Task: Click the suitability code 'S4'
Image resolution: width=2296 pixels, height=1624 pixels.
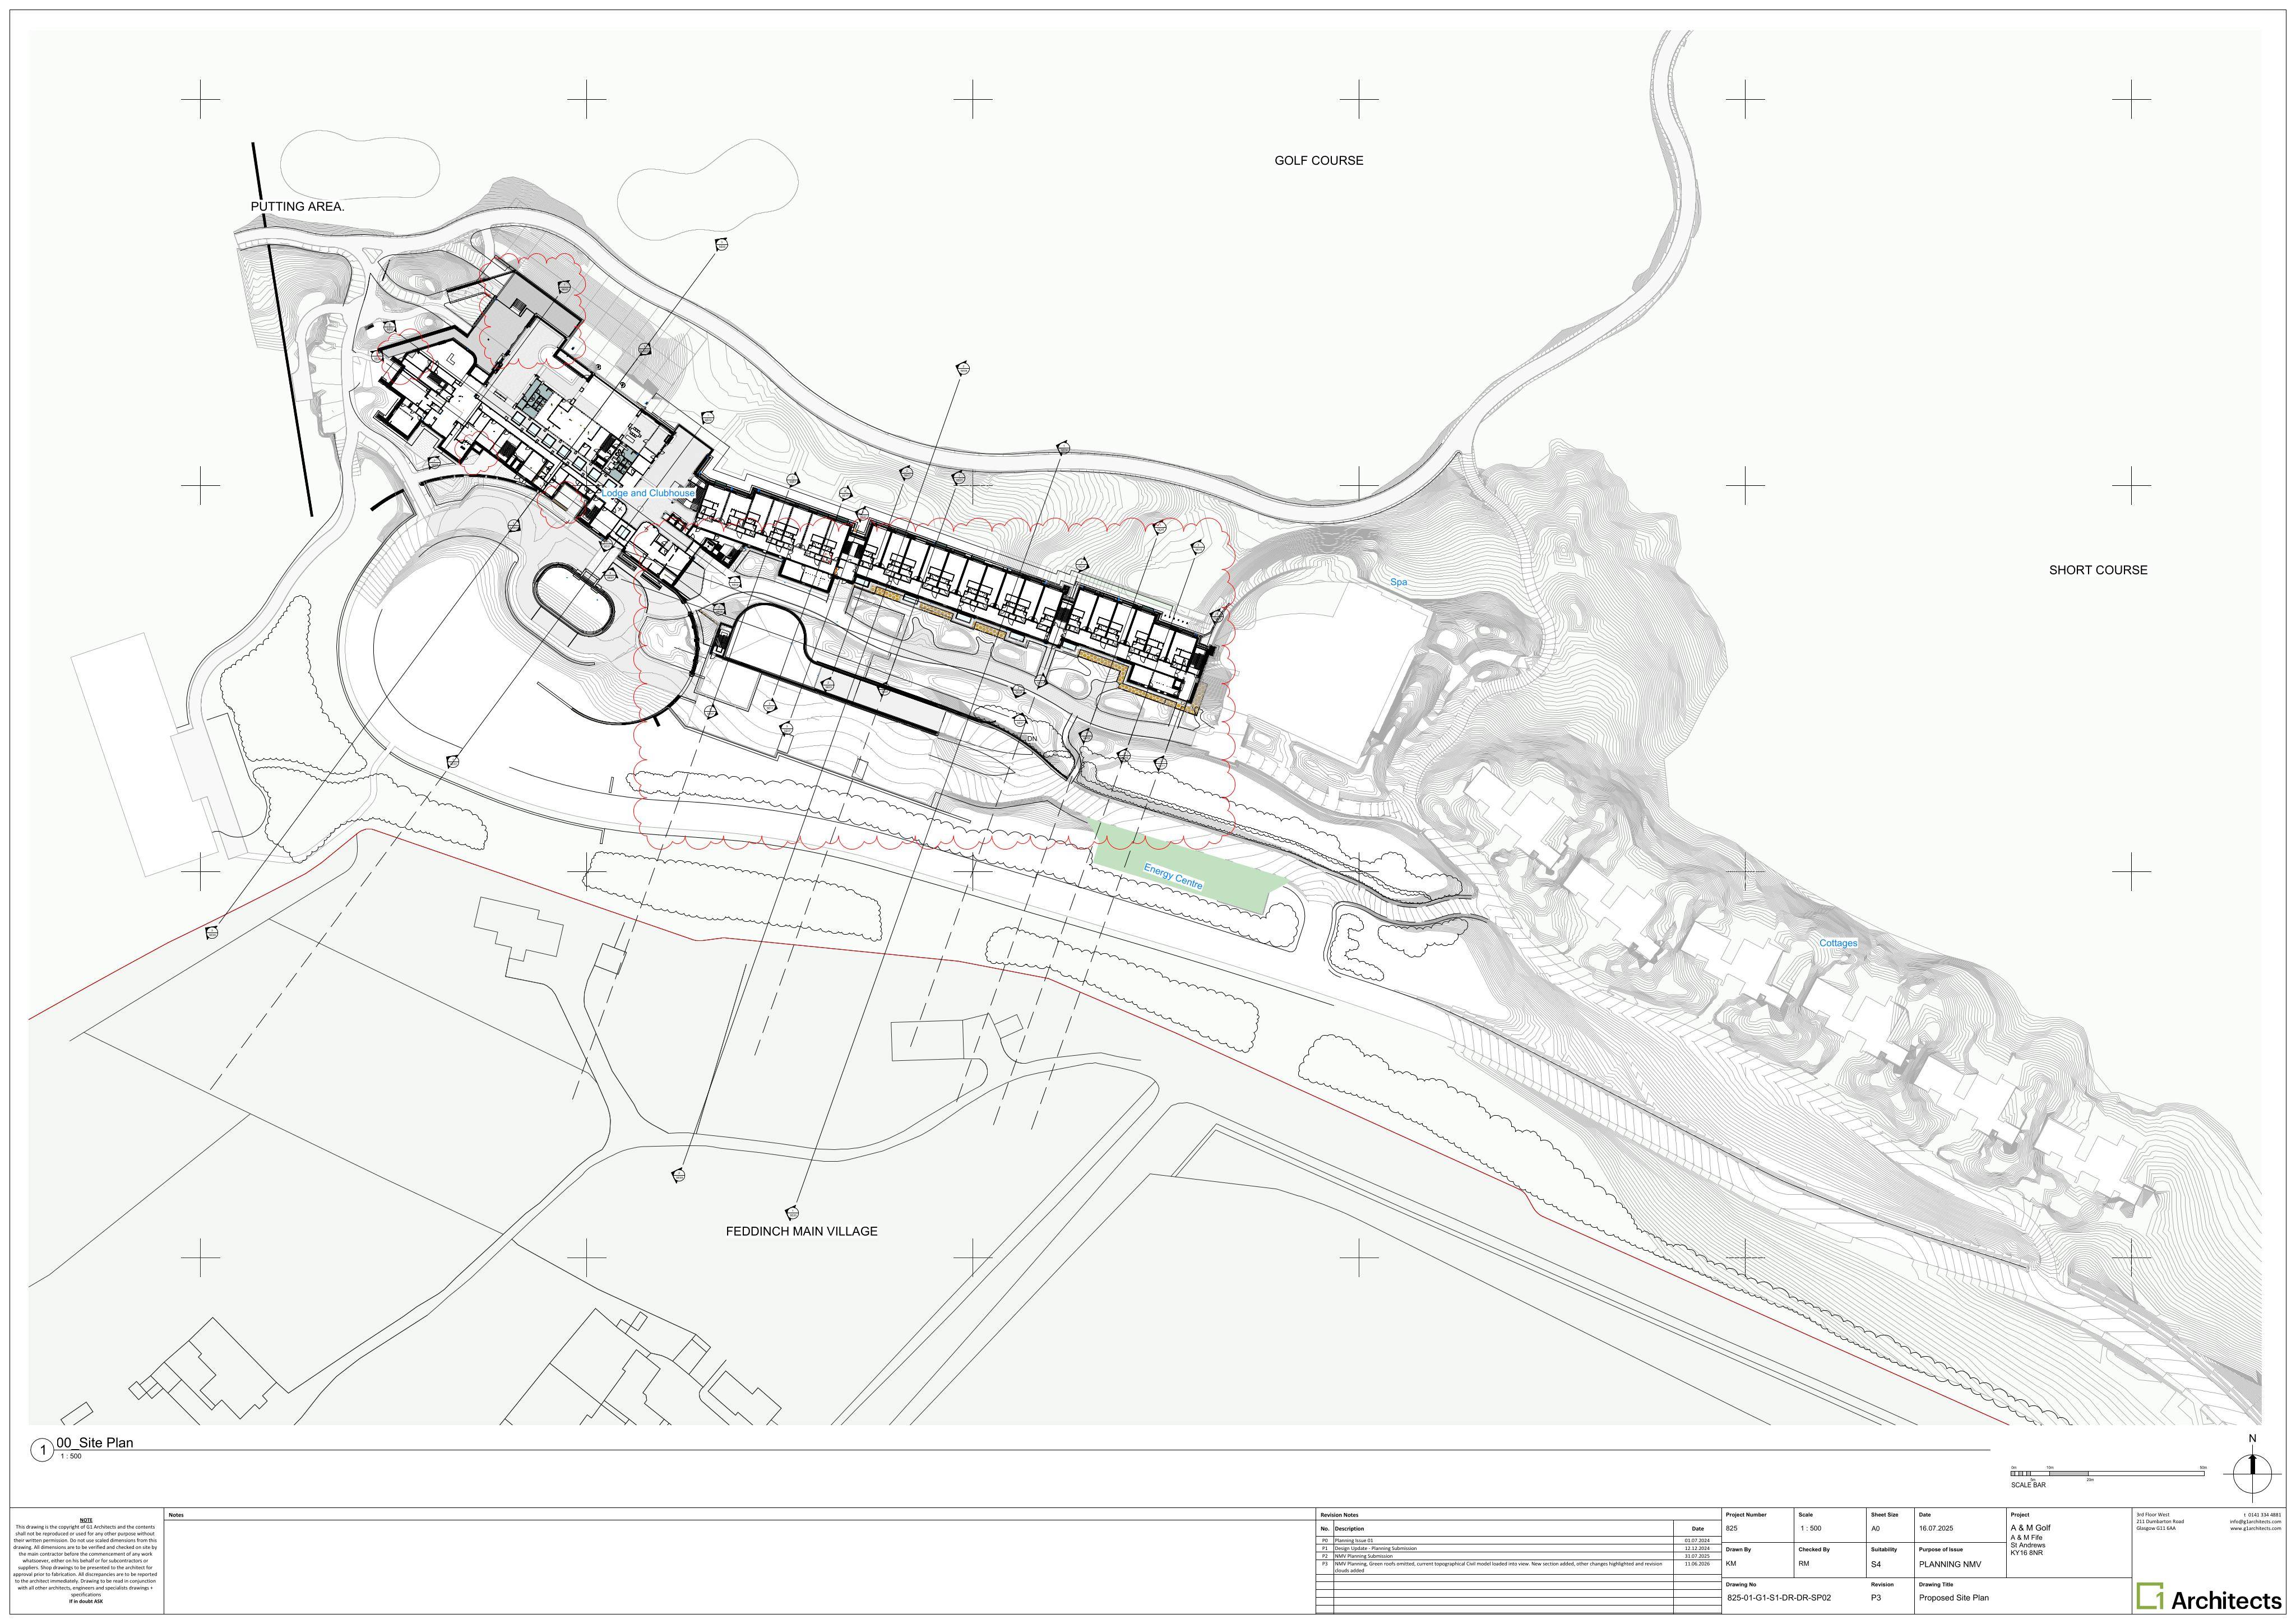Action: point(1876,1564)
